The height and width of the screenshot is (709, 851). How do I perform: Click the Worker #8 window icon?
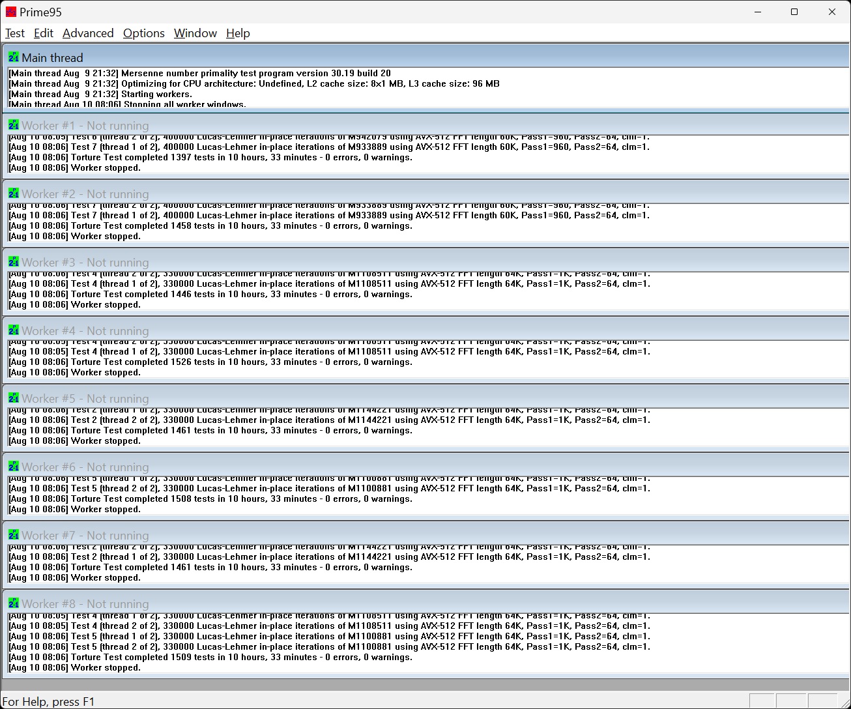(x=14, y=603)
